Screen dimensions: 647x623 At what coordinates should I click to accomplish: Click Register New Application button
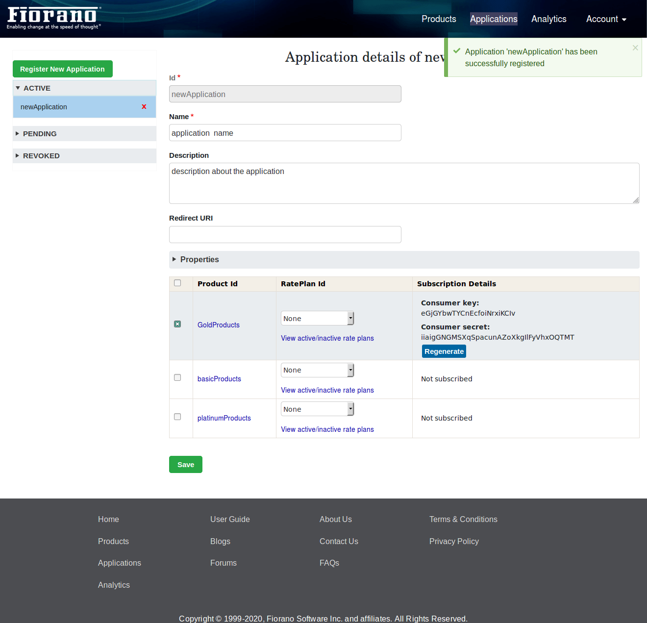click(x=63, y=69)
